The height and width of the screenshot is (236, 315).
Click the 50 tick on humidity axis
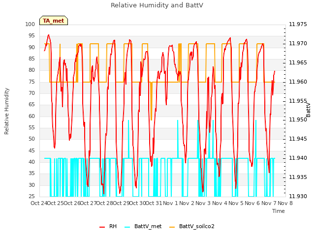pyautogui.click(x=31, y=139)
